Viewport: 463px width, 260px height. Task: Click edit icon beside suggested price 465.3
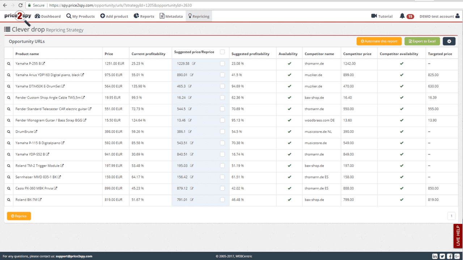pyautogui.click(x=190, y=86)
